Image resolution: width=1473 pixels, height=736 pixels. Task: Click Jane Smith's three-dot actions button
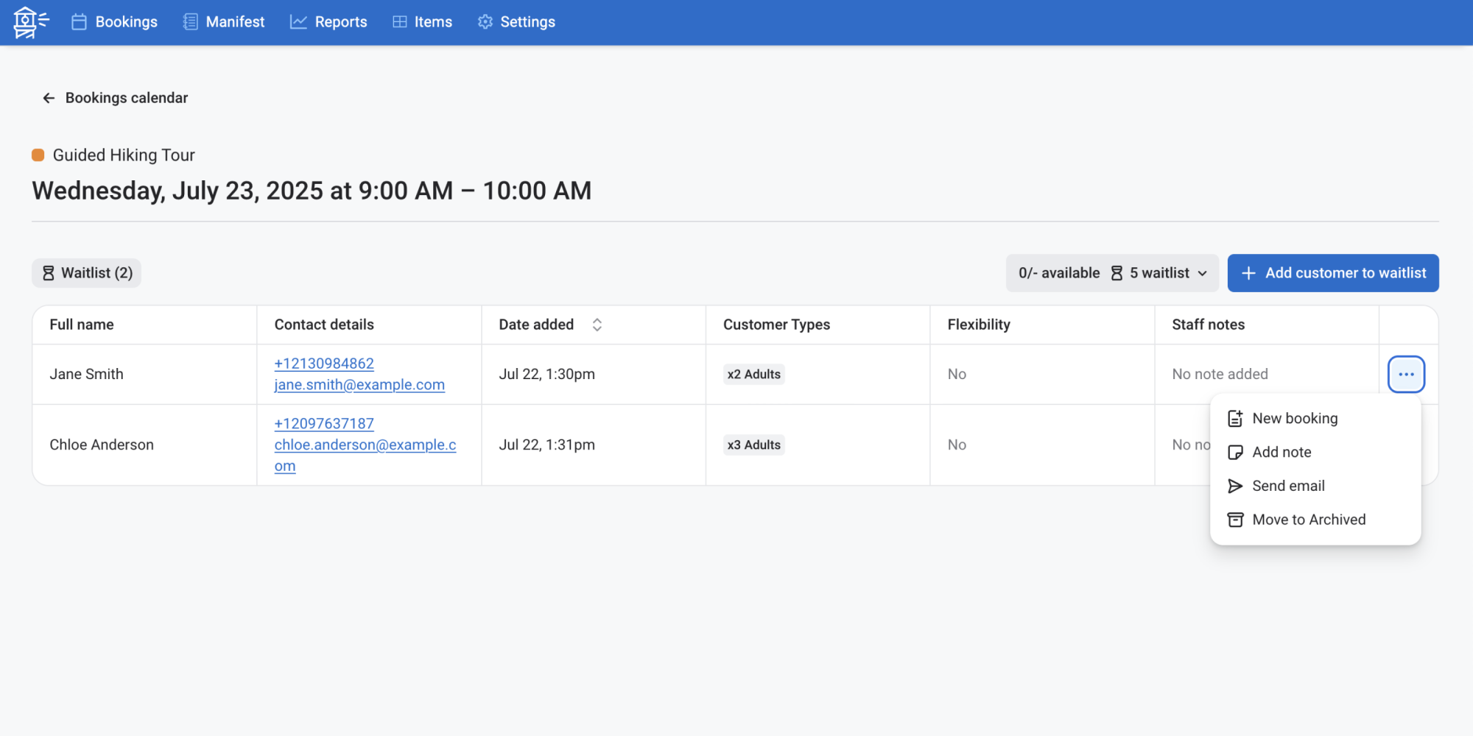(1405, 374)
